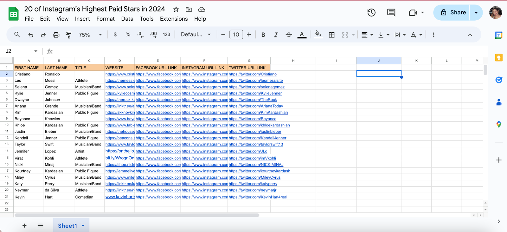Viewport: 507px width, 232px height.
Task: Add a new sheet
Action: [x=24, y=226]
